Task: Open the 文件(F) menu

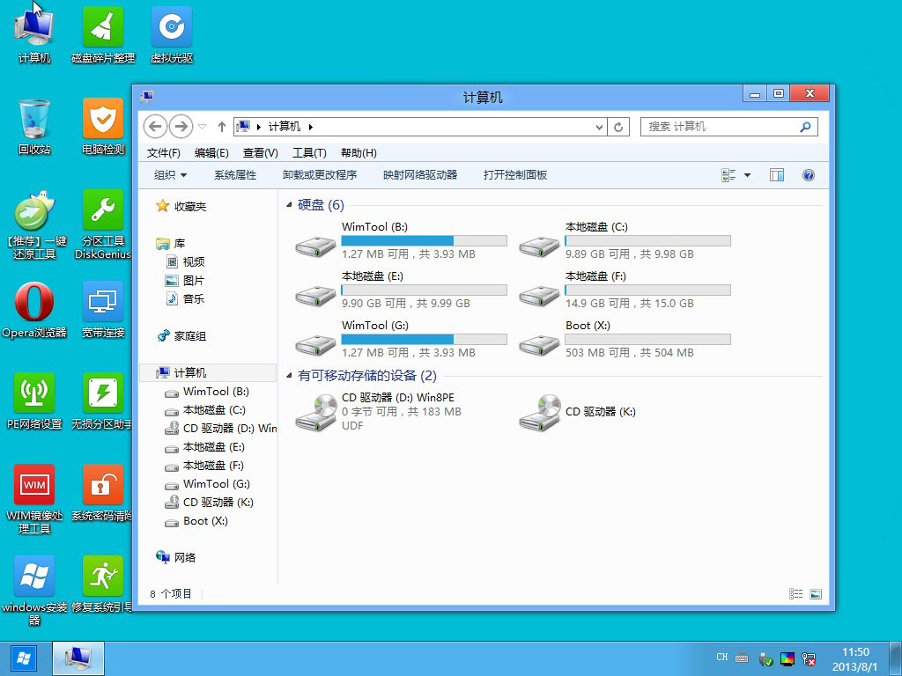Action: pyautogui.click(x=163, y=153)
